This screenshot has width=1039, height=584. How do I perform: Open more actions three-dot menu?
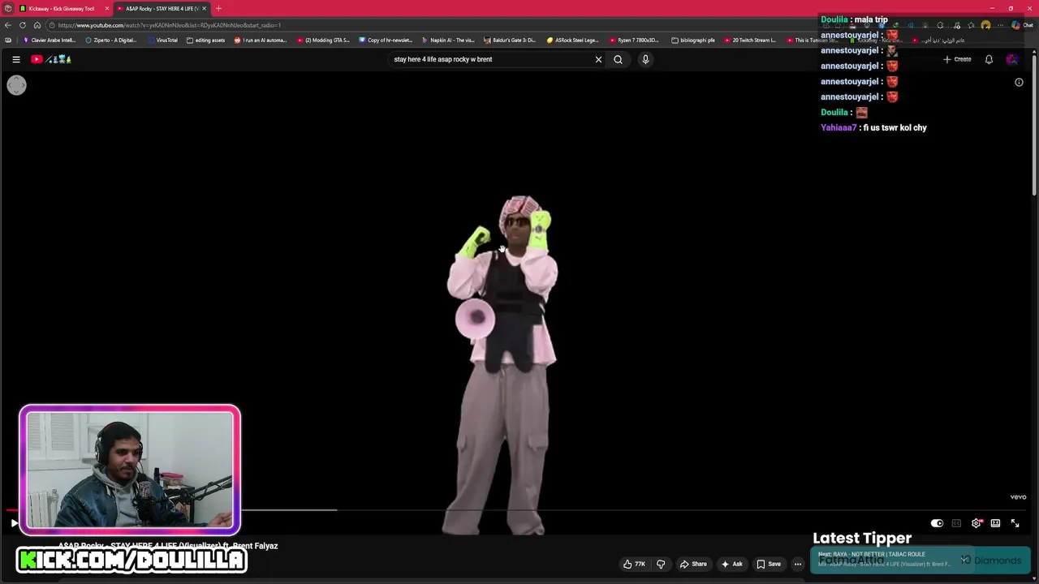click(798, 564)
